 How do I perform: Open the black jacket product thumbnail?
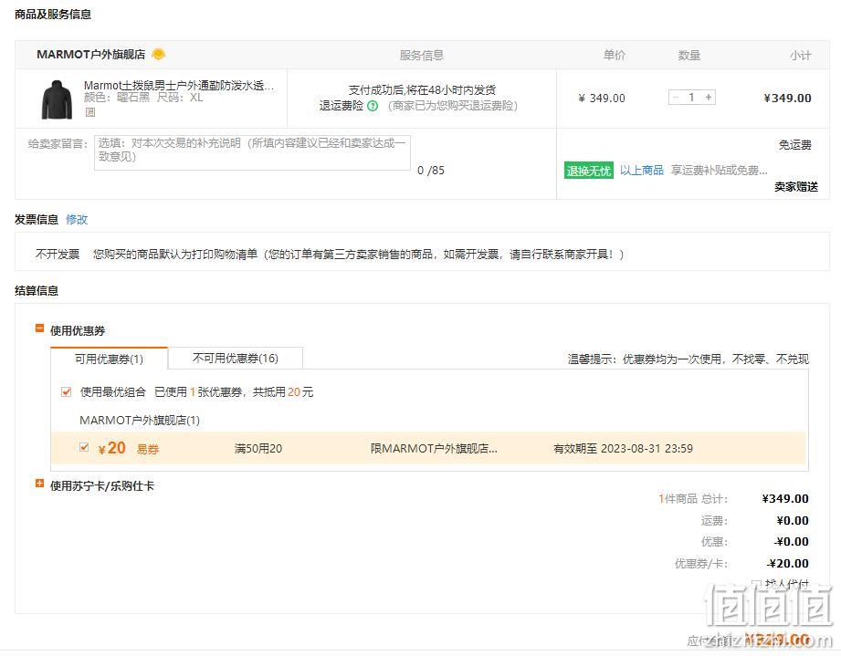[x=57, y=99]
